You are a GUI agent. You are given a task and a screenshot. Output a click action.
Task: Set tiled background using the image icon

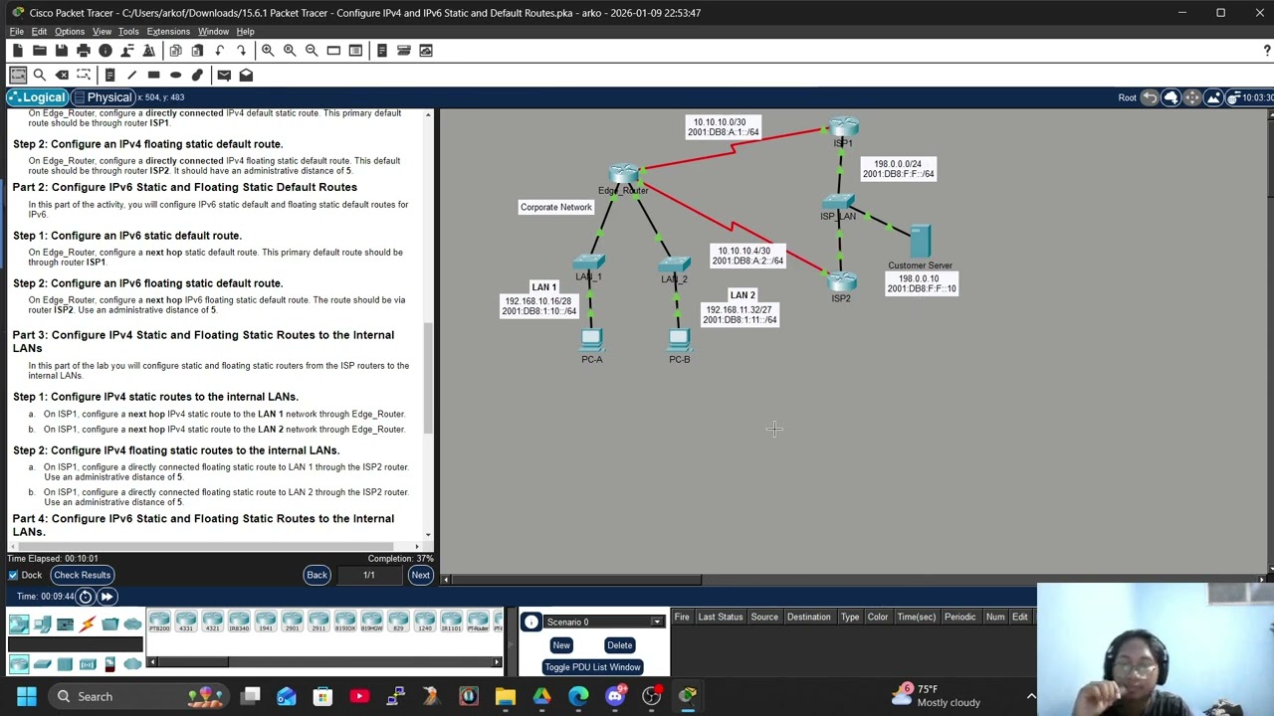pos(1213,97)
